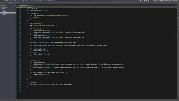Open the View menu

coord(18,1)
